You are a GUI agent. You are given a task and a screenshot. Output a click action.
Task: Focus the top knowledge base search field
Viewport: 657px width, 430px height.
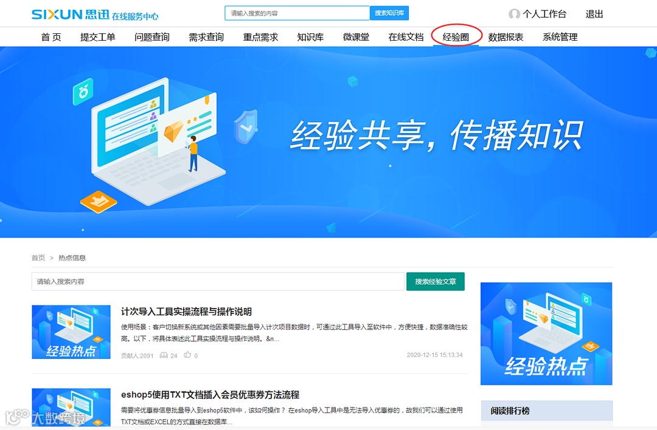coord(297,13)
